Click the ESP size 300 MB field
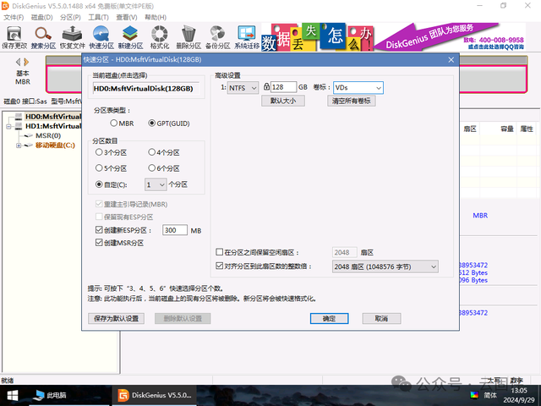Viewport: 541px width, 406px height. tap(175, 230)
